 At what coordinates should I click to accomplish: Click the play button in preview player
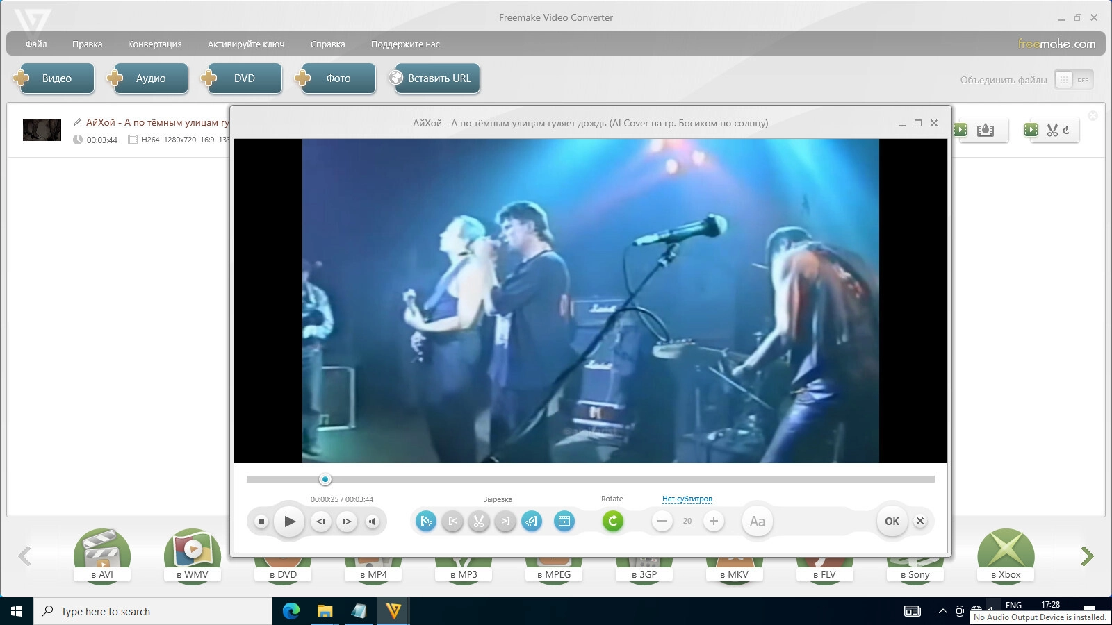pos(289,522)
